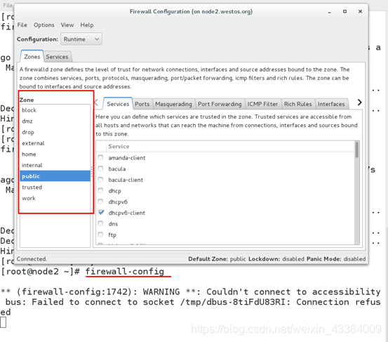Click the dhcpv6-client service name
This screenshot has height=342, width=388.
[x=127, y=213]
